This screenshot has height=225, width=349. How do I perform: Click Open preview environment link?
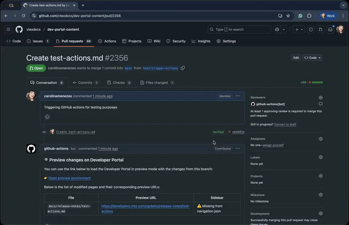tap(69, 178)
